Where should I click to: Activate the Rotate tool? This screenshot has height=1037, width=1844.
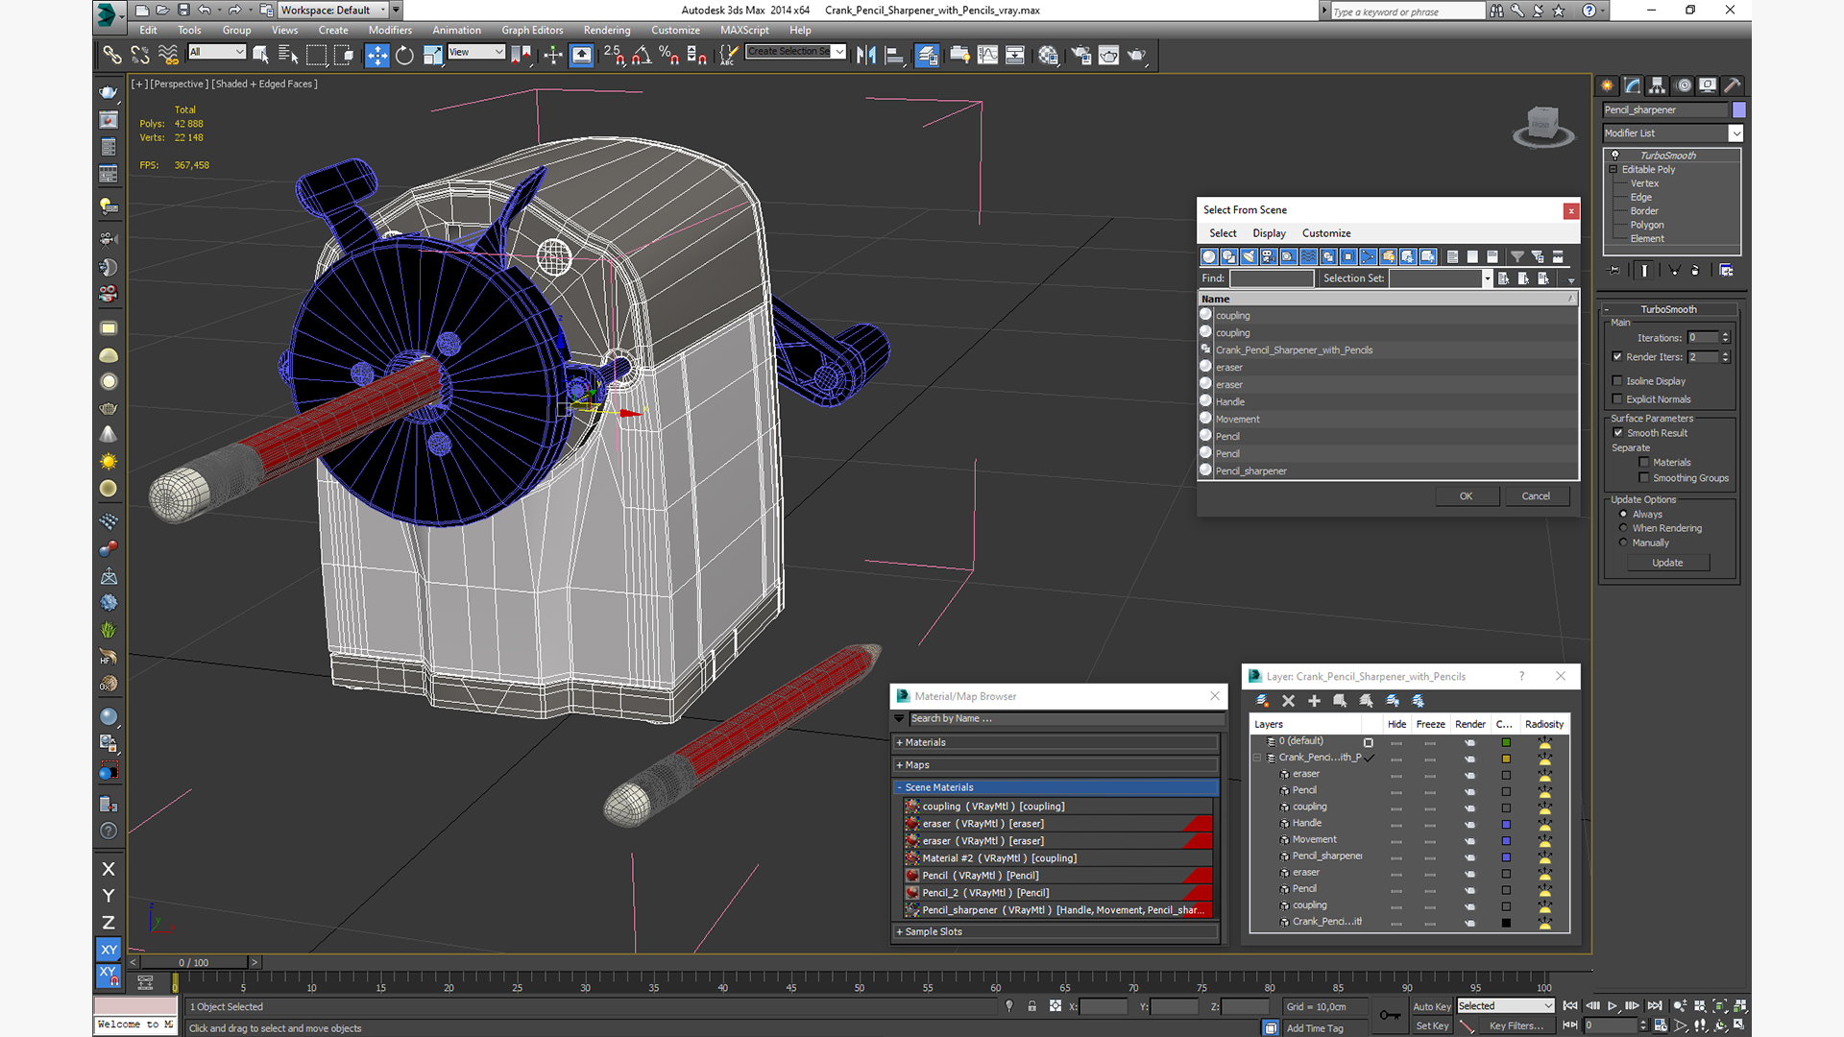click(x=404, y=56)
